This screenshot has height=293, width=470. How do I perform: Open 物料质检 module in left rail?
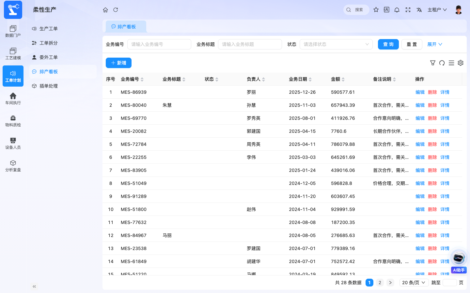pos(13,121)
